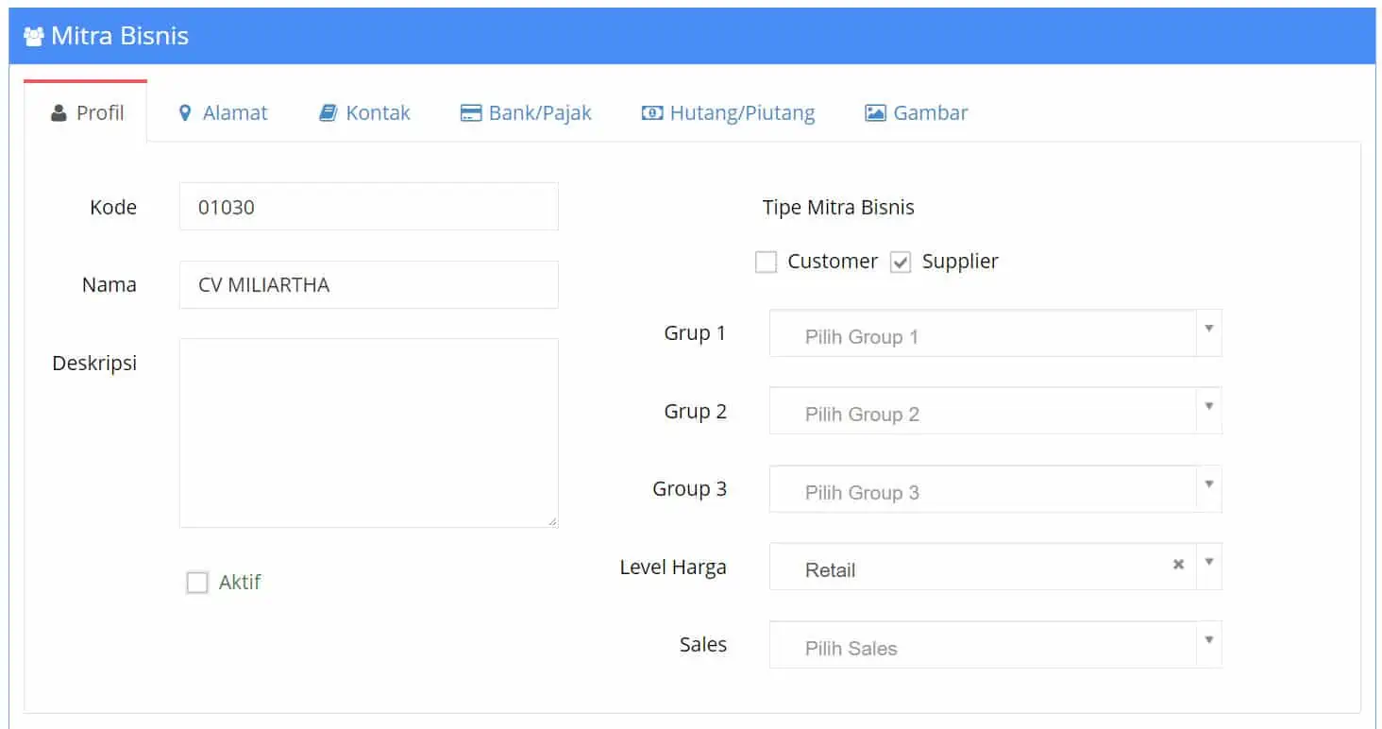The width and height of the screenshot is (1382, 729).
Task: Click the map pin icon beside Alamat
Action: (185, 113)
